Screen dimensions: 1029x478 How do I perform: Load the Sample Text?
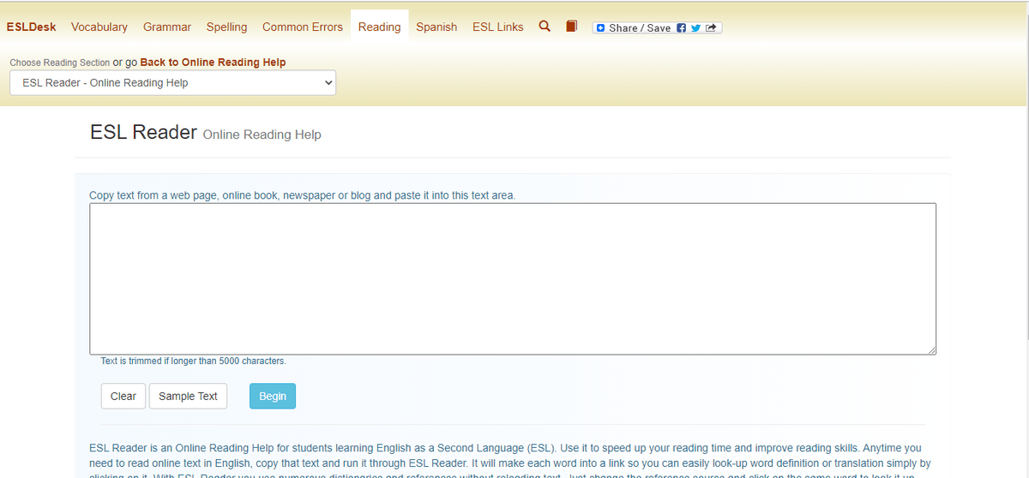click(x=188, y=396)
